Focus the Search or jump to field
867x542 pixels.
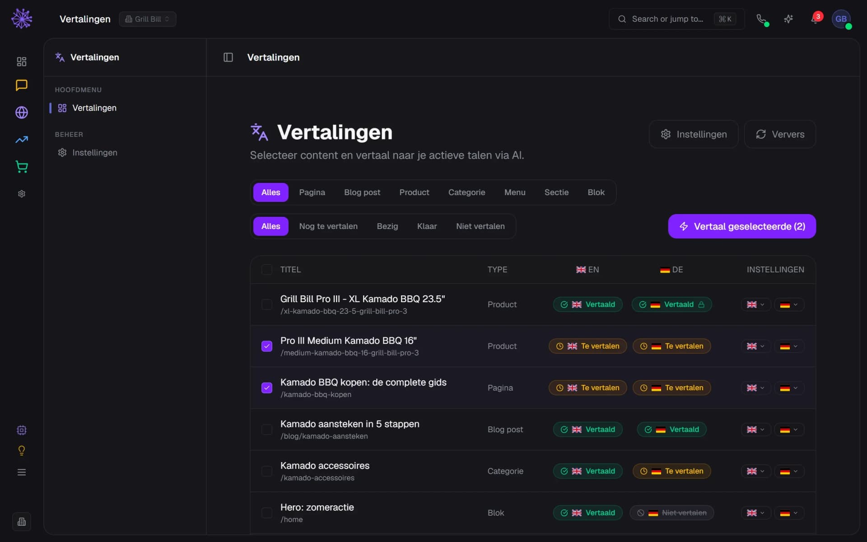coord(676,19)
